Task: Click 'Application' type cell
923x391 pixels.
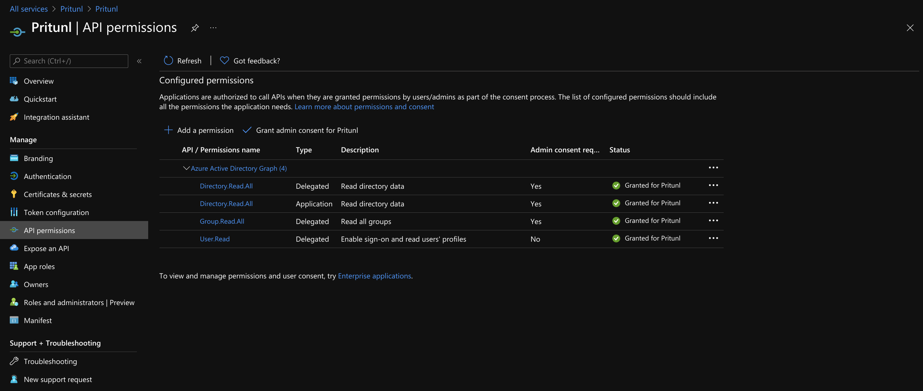Action: tap(314, 204)
